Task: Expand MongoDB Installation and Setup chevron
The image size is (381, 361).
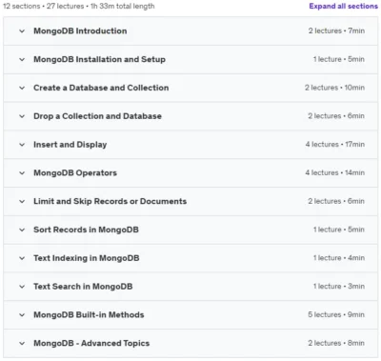Action: (x=22, y=59)
